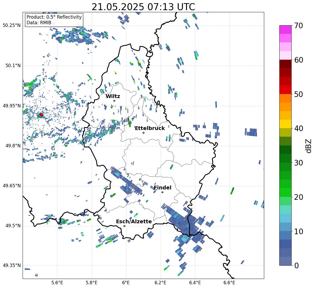The height and width of the screenshot is (288, 315).
Task: Click the Wiltz cross marker
Action: (x=114, y=101)
